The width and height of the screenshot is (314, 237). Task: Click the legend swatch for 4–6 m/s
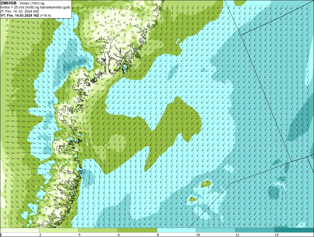pyautogui.click(x=98, y=230)
